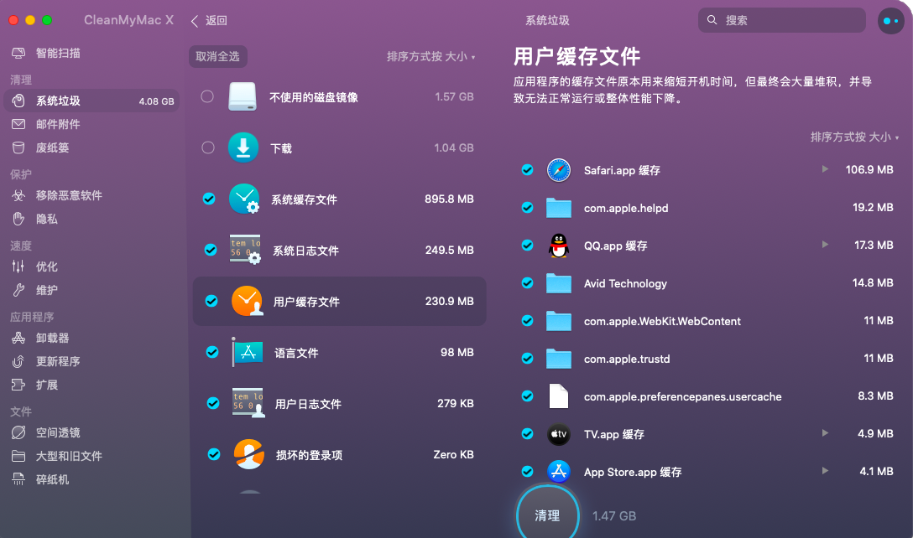Image resolution: width=913 pixels, height=538 pixels.
Task: Select the 下载 row radio circle
Action: coord(208,147)
